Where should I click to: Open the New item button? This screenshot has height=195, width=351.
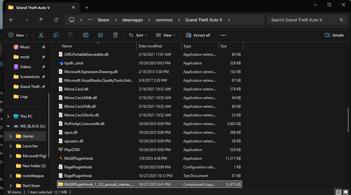(18, 35)
